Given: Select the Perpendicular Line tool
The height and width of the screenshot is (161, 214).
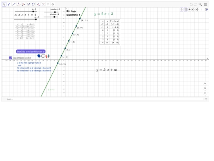Looking at the screenshot, I should [x=19, y=4].
